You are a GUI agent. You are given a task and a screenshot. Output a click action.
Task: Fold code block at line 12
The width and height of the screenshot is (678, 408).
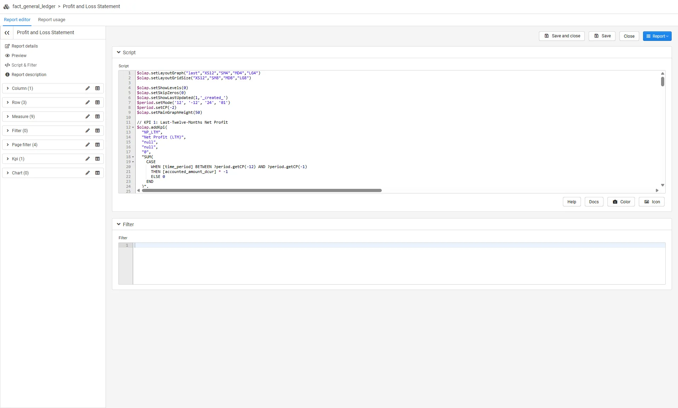133,128
